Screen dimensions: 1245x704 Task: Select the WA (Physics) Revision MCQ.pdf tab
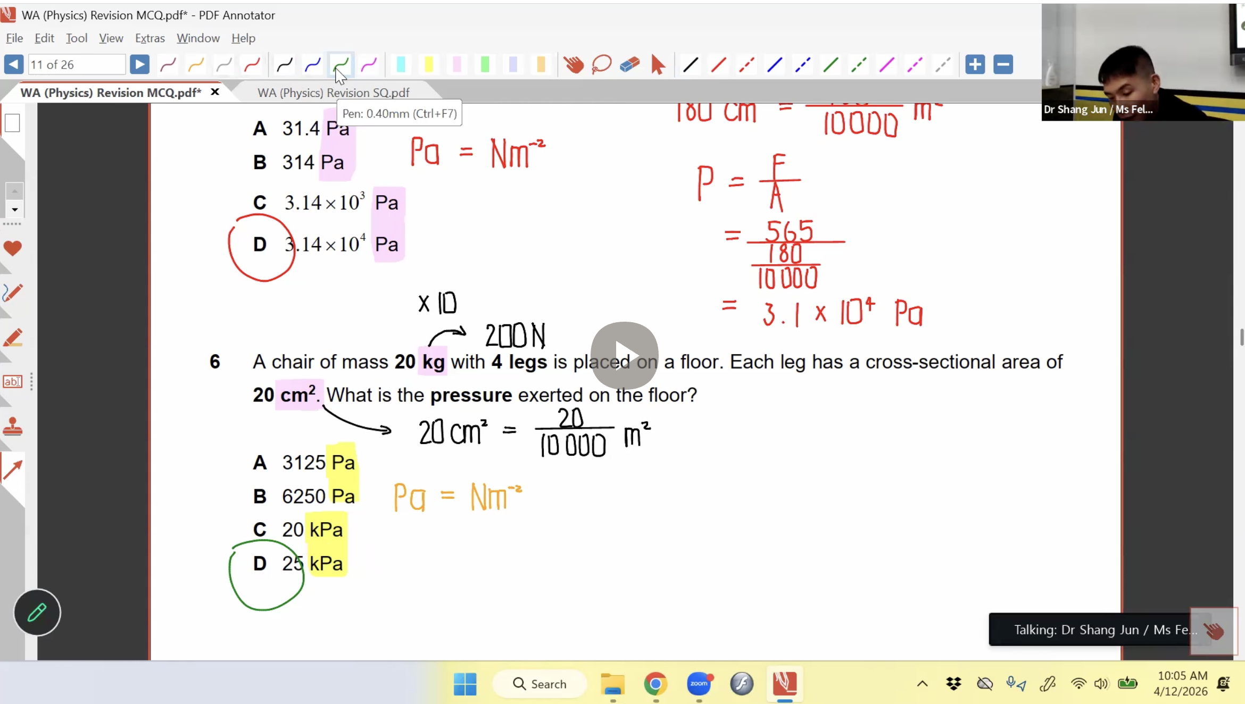pyautogui.click(x=111, y=93)
